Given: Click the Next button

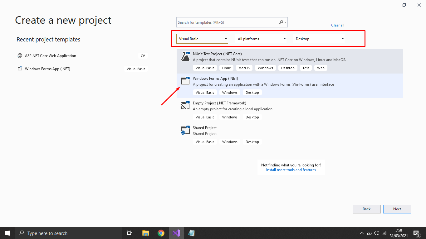Looking at the screenshot, I should [397, 209].
